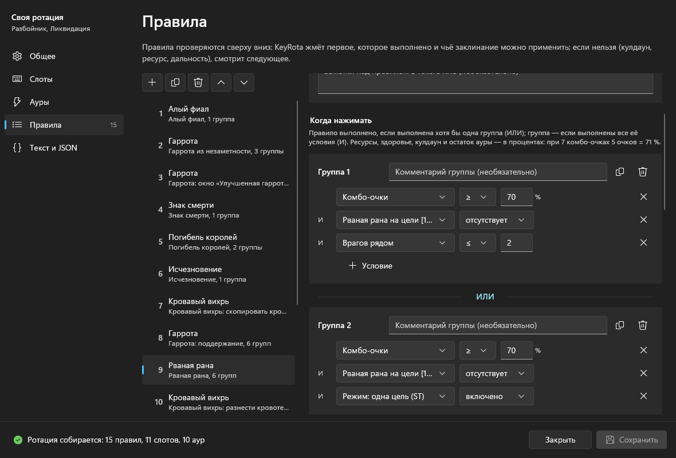Remove Комбо-очки condition in Группа 2

coord(644,350)
